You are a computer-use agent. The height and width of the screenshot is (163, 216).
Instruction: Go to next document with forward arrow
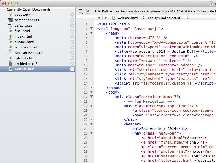pyautogui.click(x=106, y=18)
